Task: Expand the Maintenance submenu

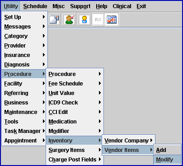Action: 24,112
